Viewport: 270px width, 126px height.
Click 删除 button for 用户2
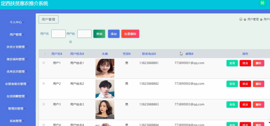(258, 84)
